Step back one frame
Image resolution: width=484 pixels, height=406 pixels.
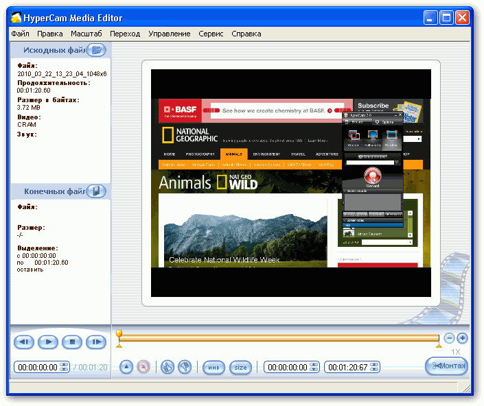[x=24, y=342]
